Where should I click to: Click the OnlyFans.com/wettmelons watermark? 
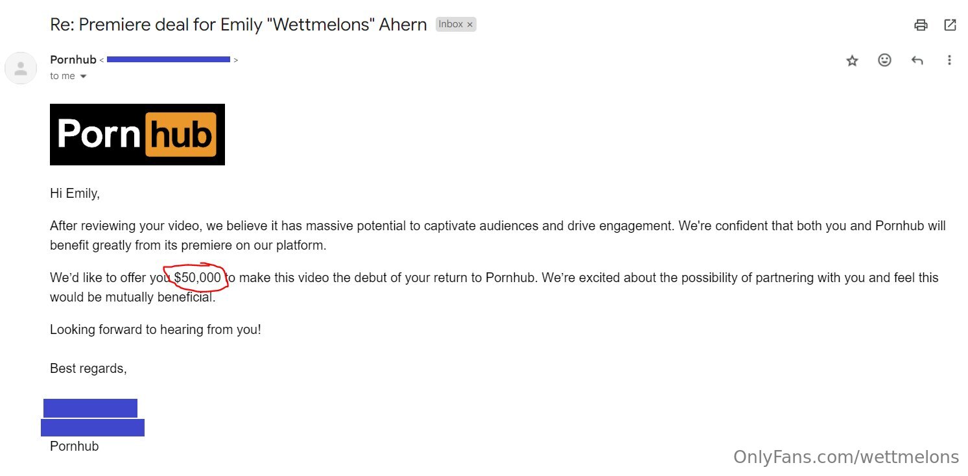(x=846, y=457)
